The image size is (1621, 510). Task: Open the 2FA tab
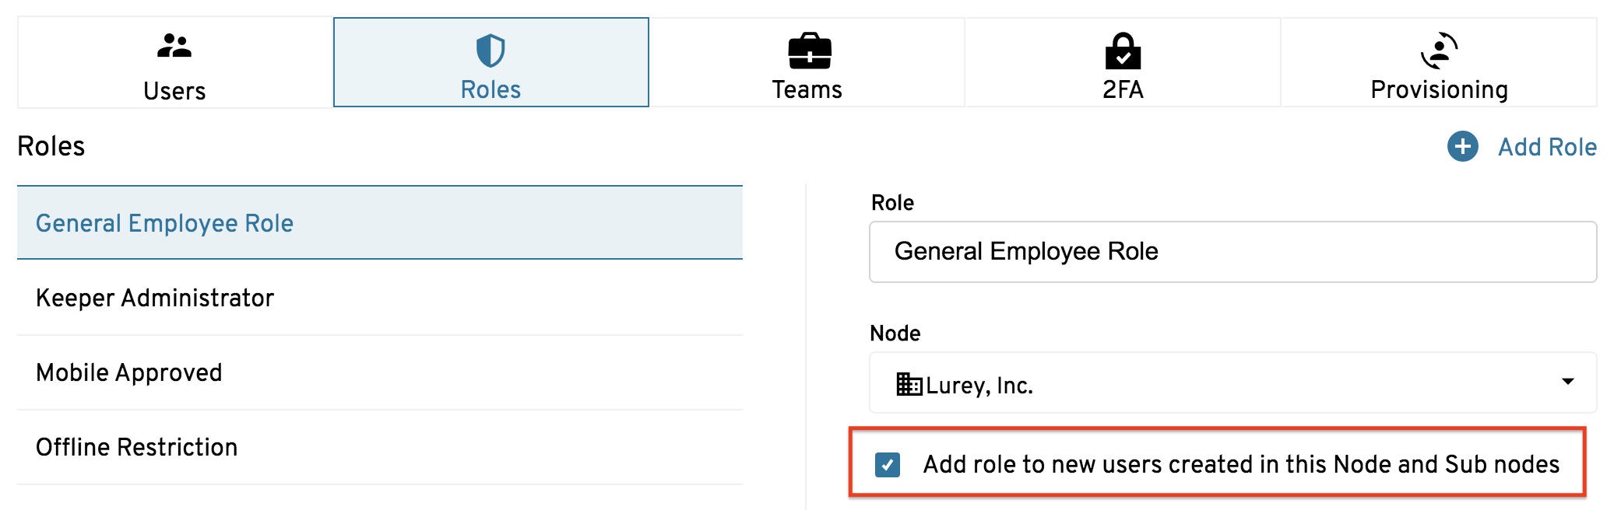(1123, 62)
